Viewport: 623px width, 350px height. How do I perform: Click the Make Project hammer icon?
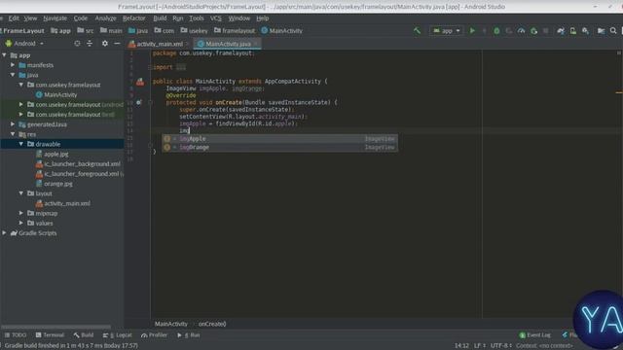(417, 30)
